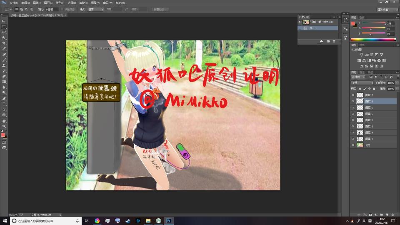Select the Healing Brush tool
Viewport: 400px width, 225px height.
pos(4,55)
